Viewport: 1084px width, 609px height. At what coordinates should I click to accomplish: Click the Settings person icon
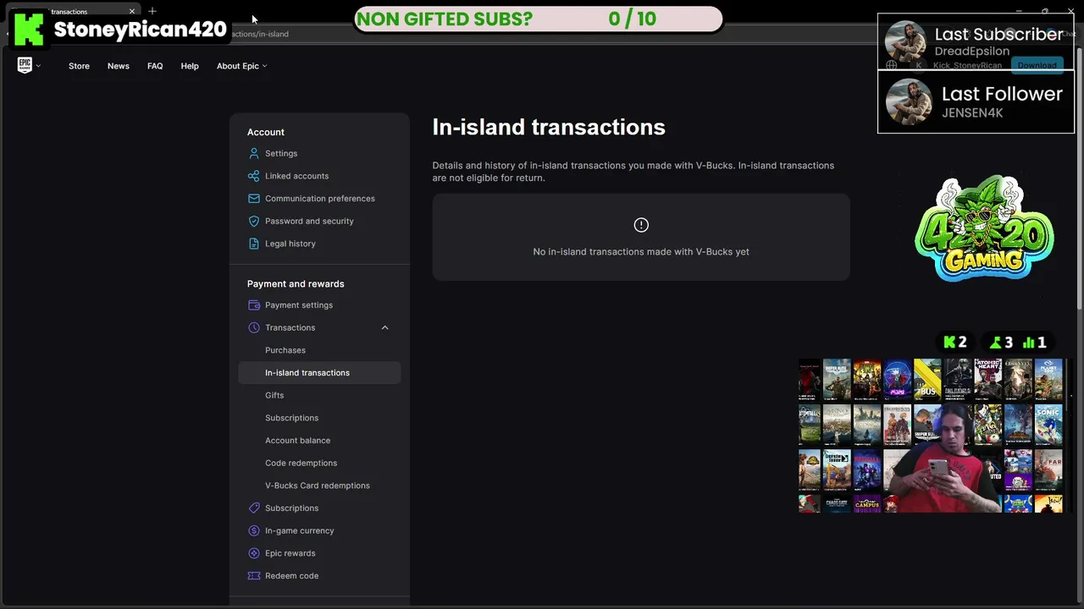(253, 153)
